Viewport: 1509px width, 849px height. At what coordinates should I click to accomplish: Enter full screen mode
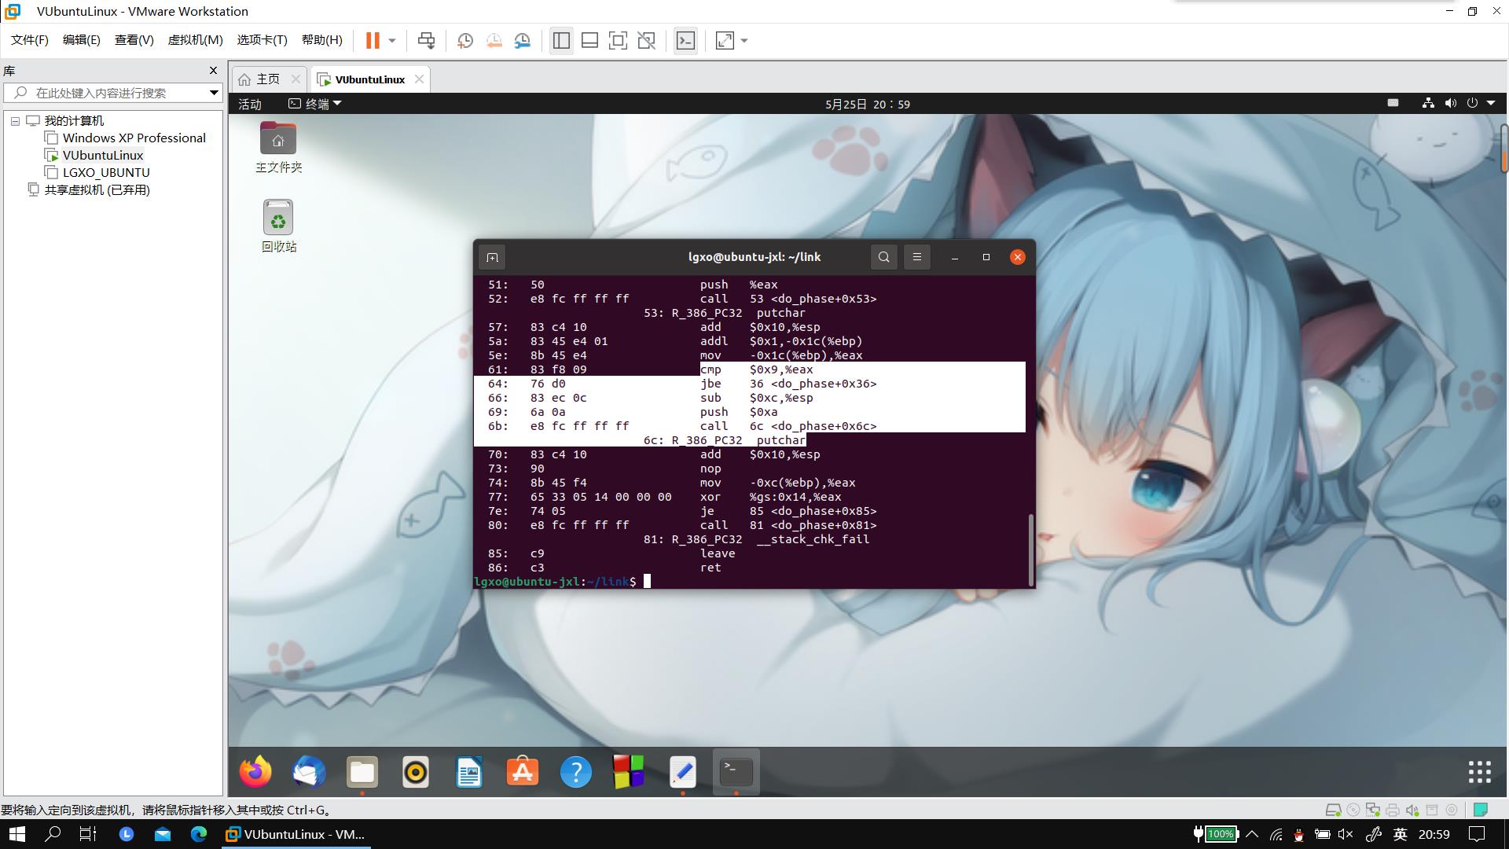click(618, 40)
